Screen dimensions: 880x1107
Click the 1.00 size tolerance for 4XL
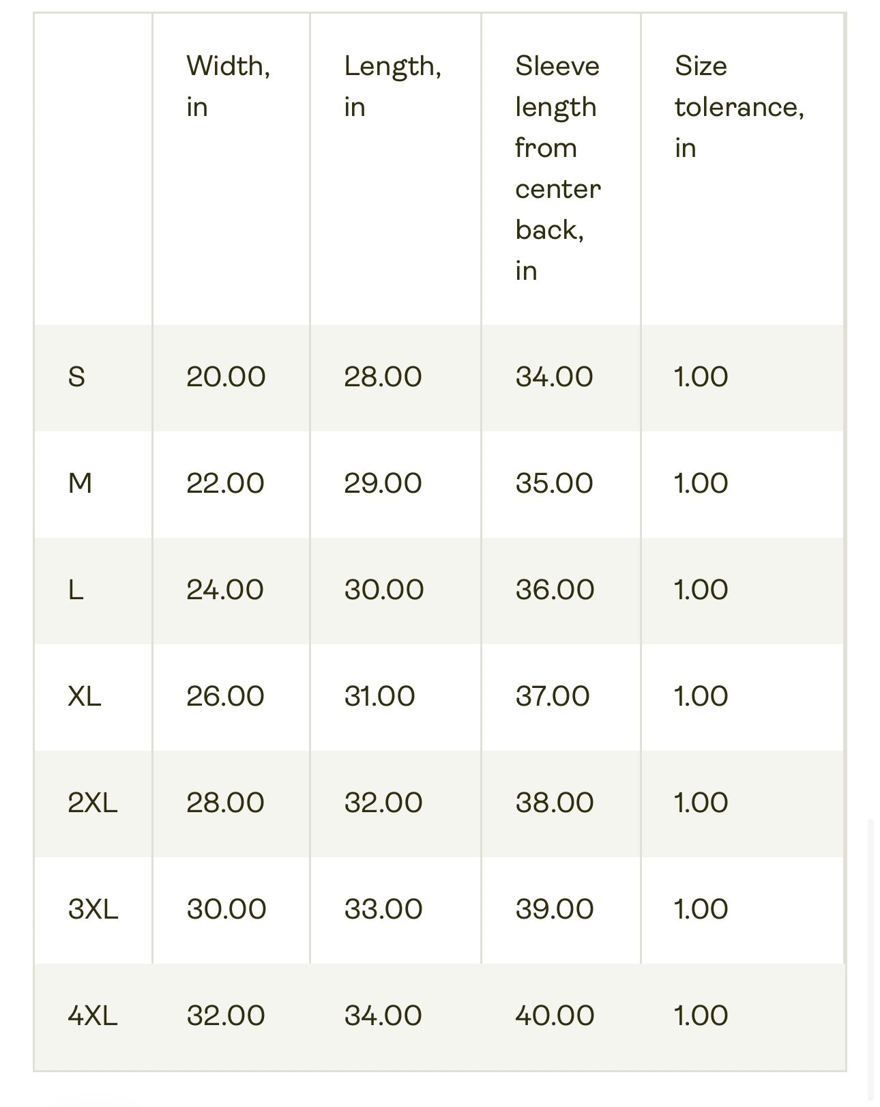click(x=701, y=1016)
